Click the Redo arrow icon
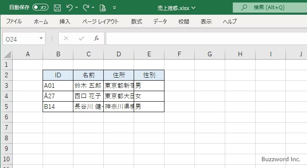This screenshot has width=307, height=168. [x=86, y=8]
